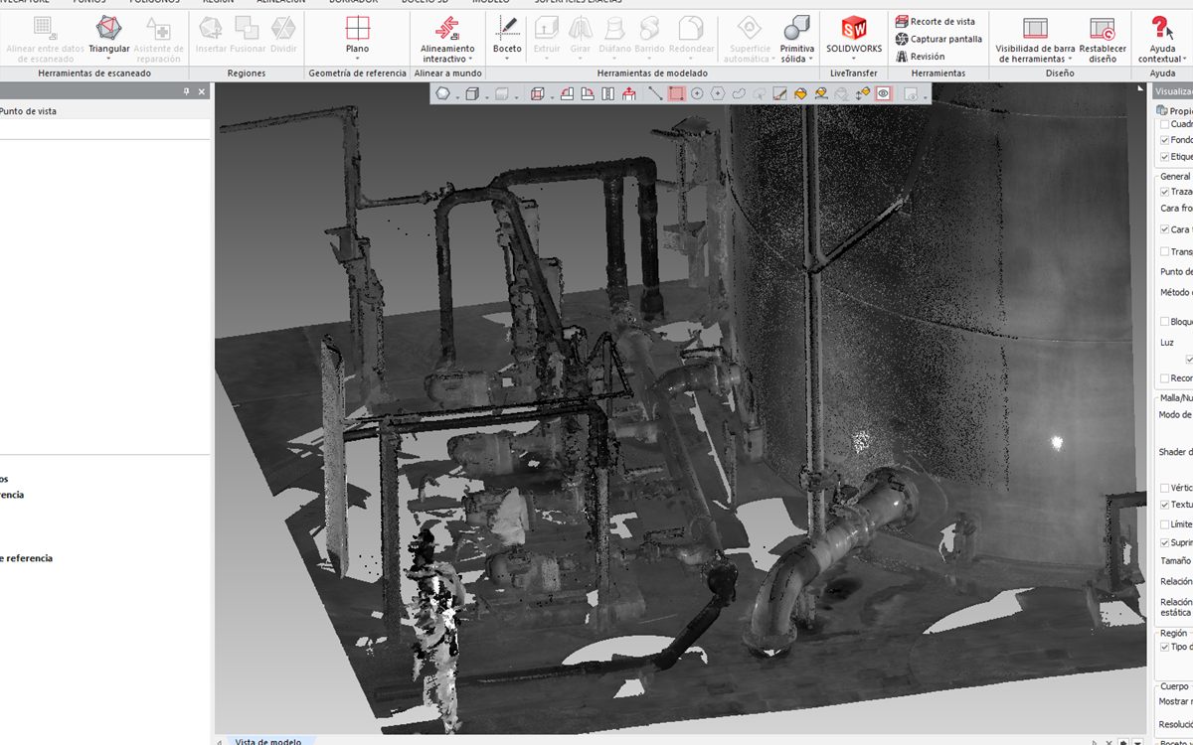Click the Extruir modeling tool
This screenshot has width=1193, height=745.
547,34
